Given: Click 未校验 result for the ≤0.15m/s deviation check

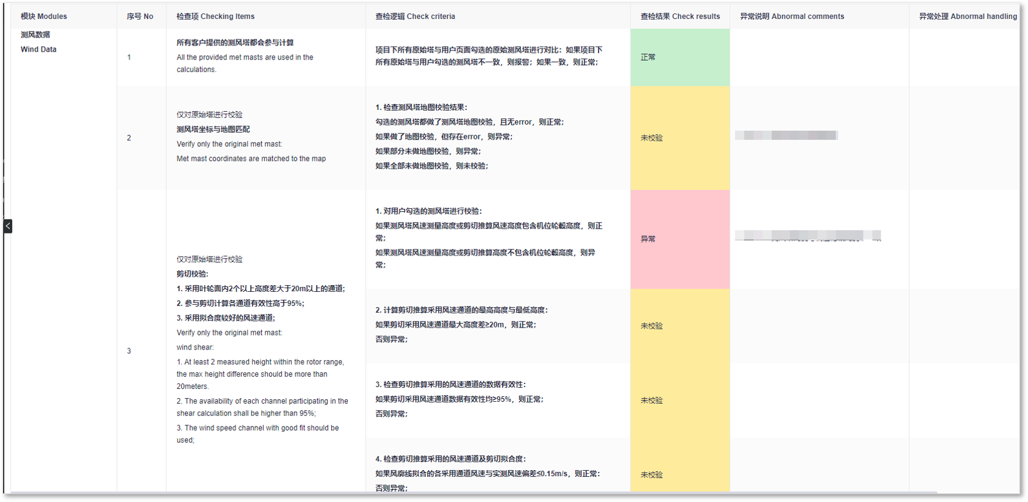Looking at the screenshot, I should (x=680, y=465).
